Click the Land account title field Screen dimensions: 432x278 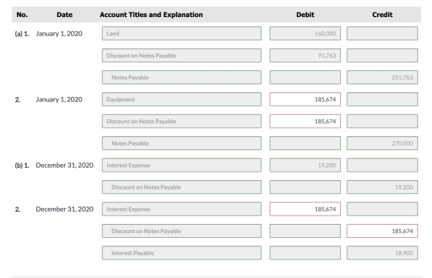(x=181, y=34)
